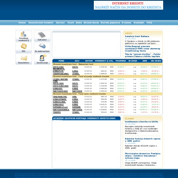Open article Kalendar Aukcija državnih zapisa
This screenshot has height=178, width=178.
(142, 140)
